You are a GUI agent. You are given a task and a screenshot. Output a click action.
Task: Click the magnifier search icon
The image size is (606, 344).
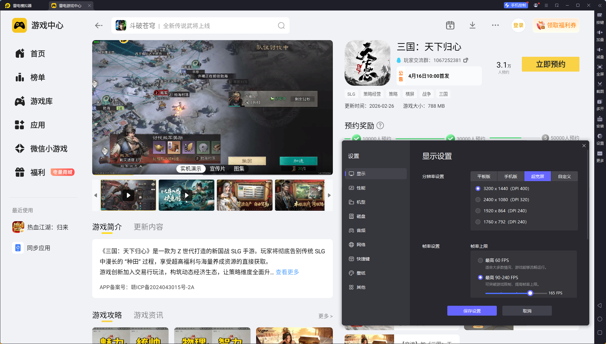coord(281,26)
